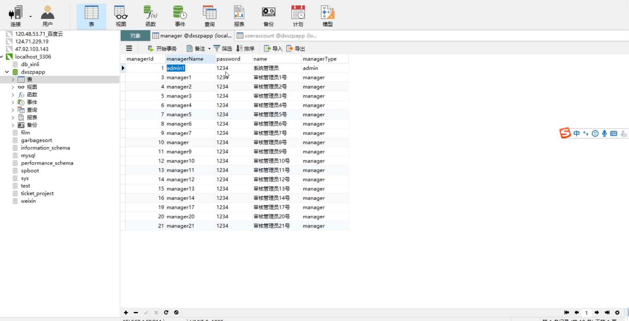This screenshot has height=321, width=629.
Task: Switch to the 对象 tab
Action: coord(135,36)
